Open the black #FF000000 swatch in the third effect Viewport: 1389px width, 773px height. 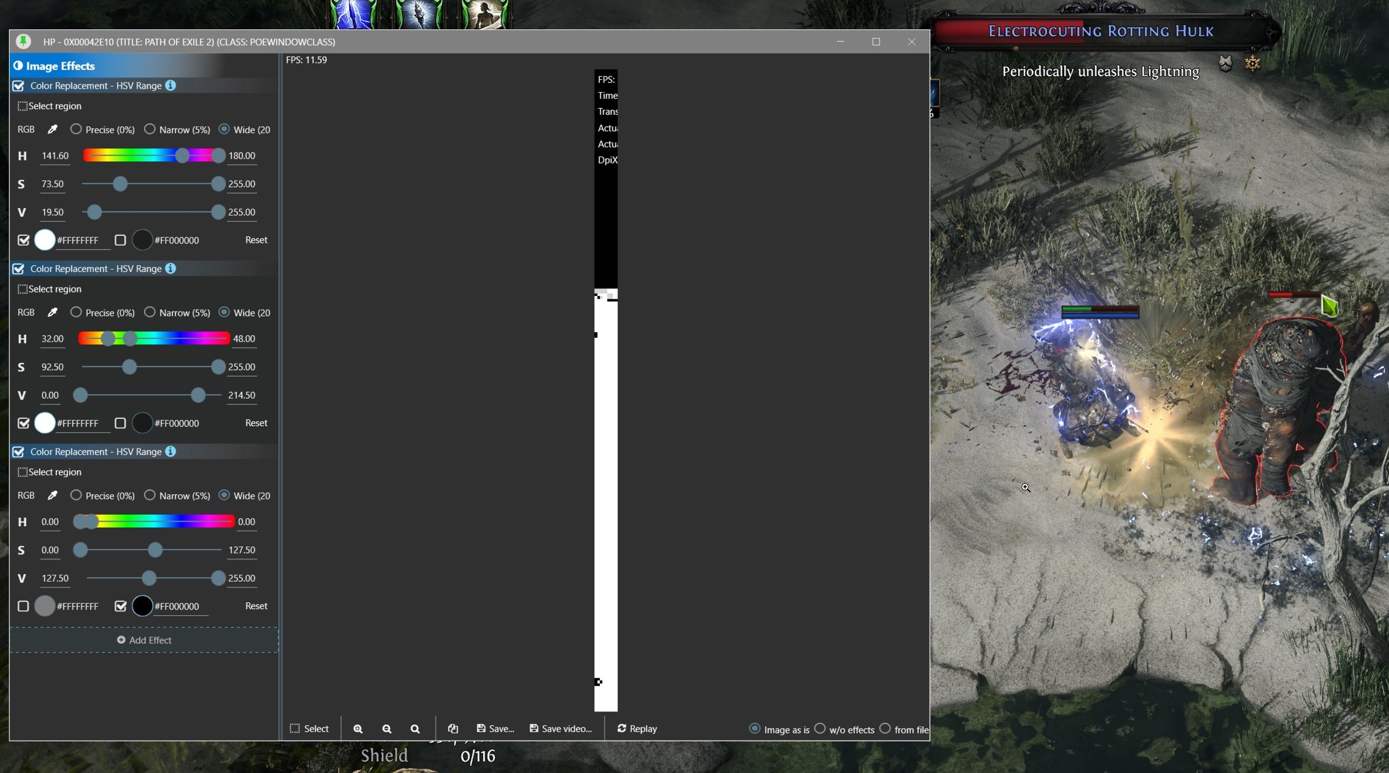(142, 606)
